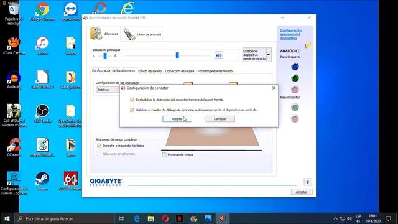This screenshot has height=224, width=398.
Task: Open OBS Studio desktop icon
Action: click(x=42, y=113)
